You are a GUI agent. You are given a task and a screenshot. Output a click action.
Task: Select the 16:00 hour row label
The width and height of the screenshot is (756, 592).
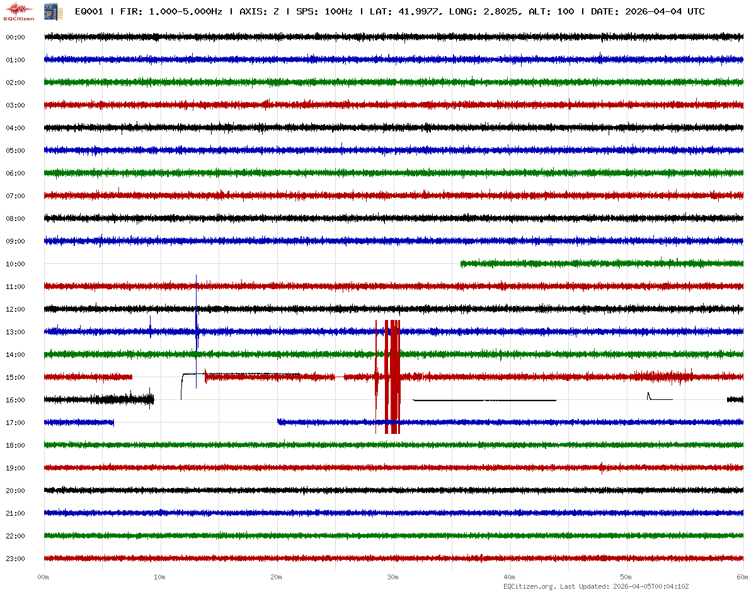coord(15,400)
